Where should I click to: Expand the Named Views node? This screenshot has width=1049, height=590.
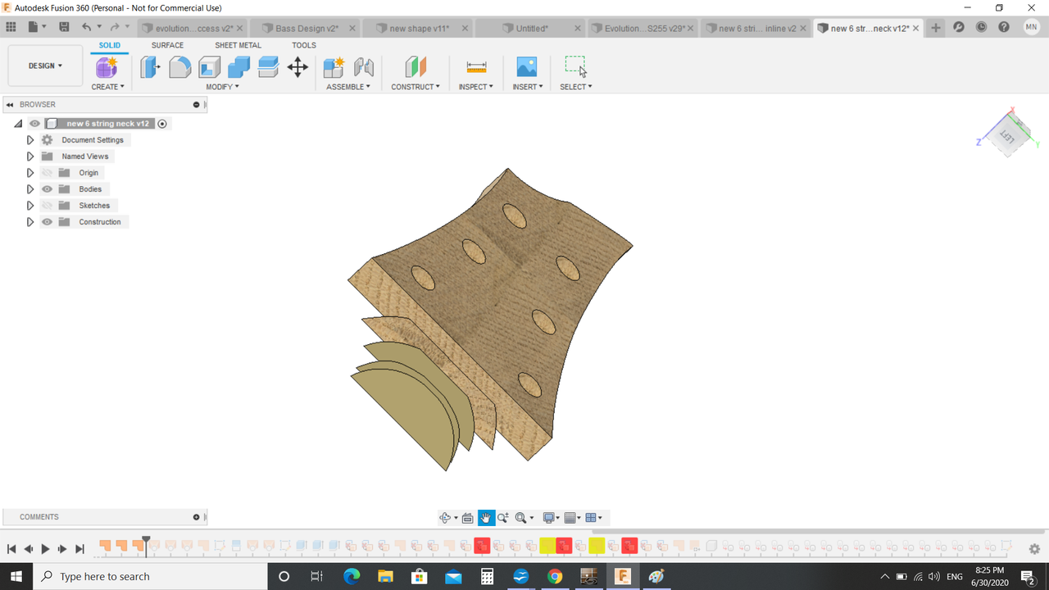30,157
